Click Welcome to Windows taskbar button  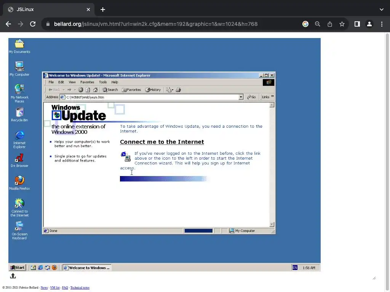click(x=87, y=268)
